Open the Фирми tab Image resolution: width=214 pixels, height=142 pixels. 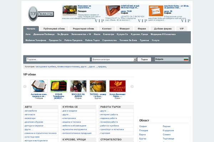[x=142, y=29]
